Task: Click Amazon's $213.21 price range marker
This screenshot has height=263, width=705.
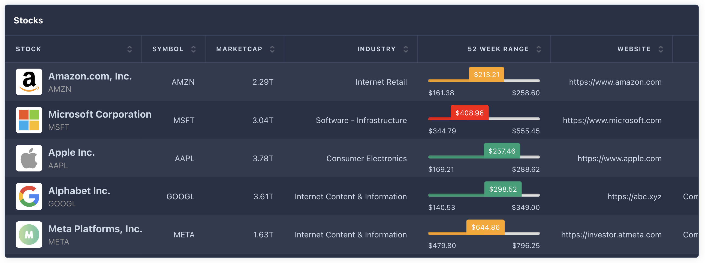Action: [486, 75]
